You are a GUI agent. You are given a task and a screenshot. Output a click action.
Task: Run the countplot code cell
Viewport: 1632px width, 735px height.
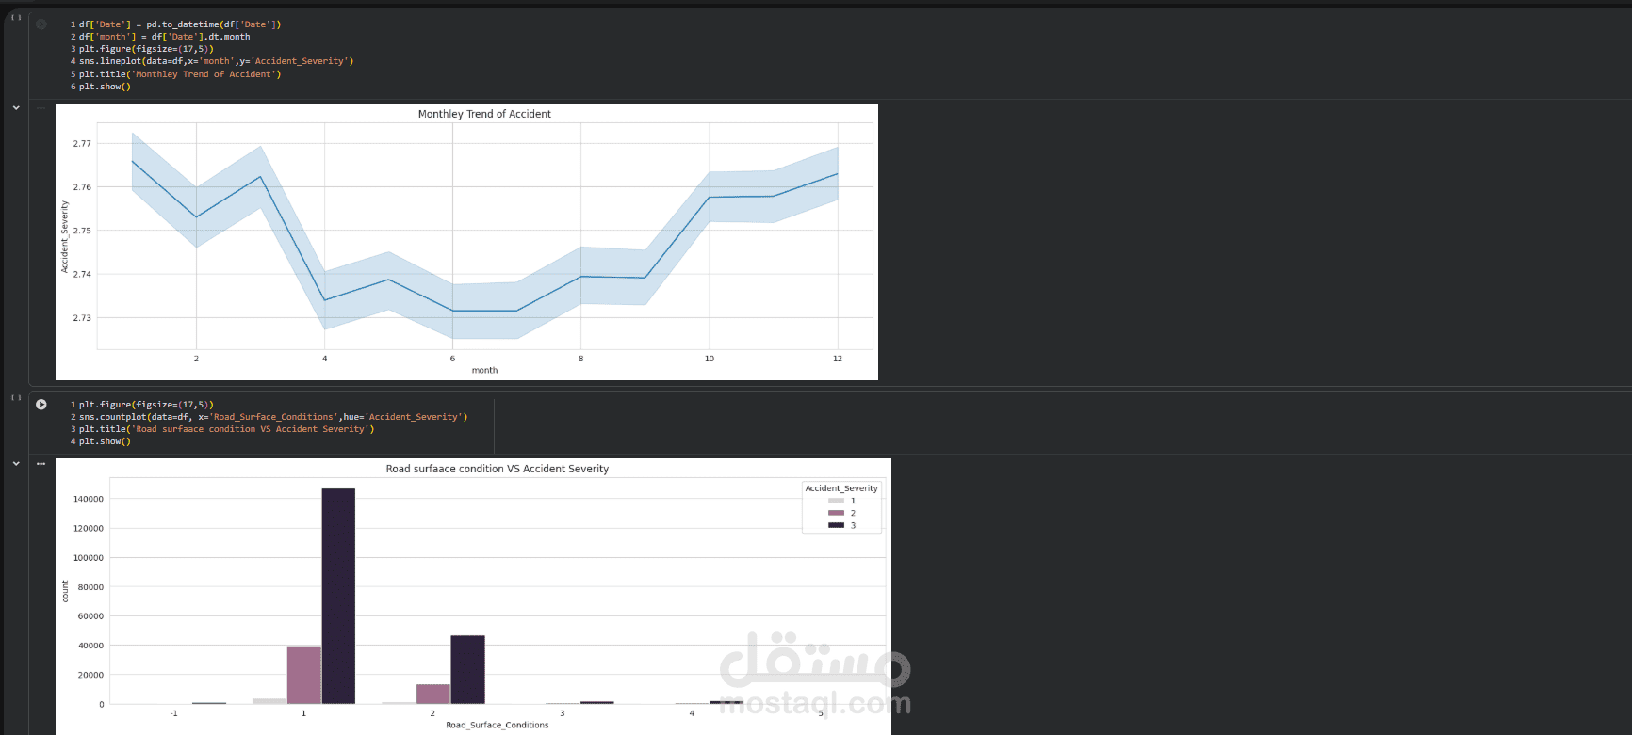point(41,405)
